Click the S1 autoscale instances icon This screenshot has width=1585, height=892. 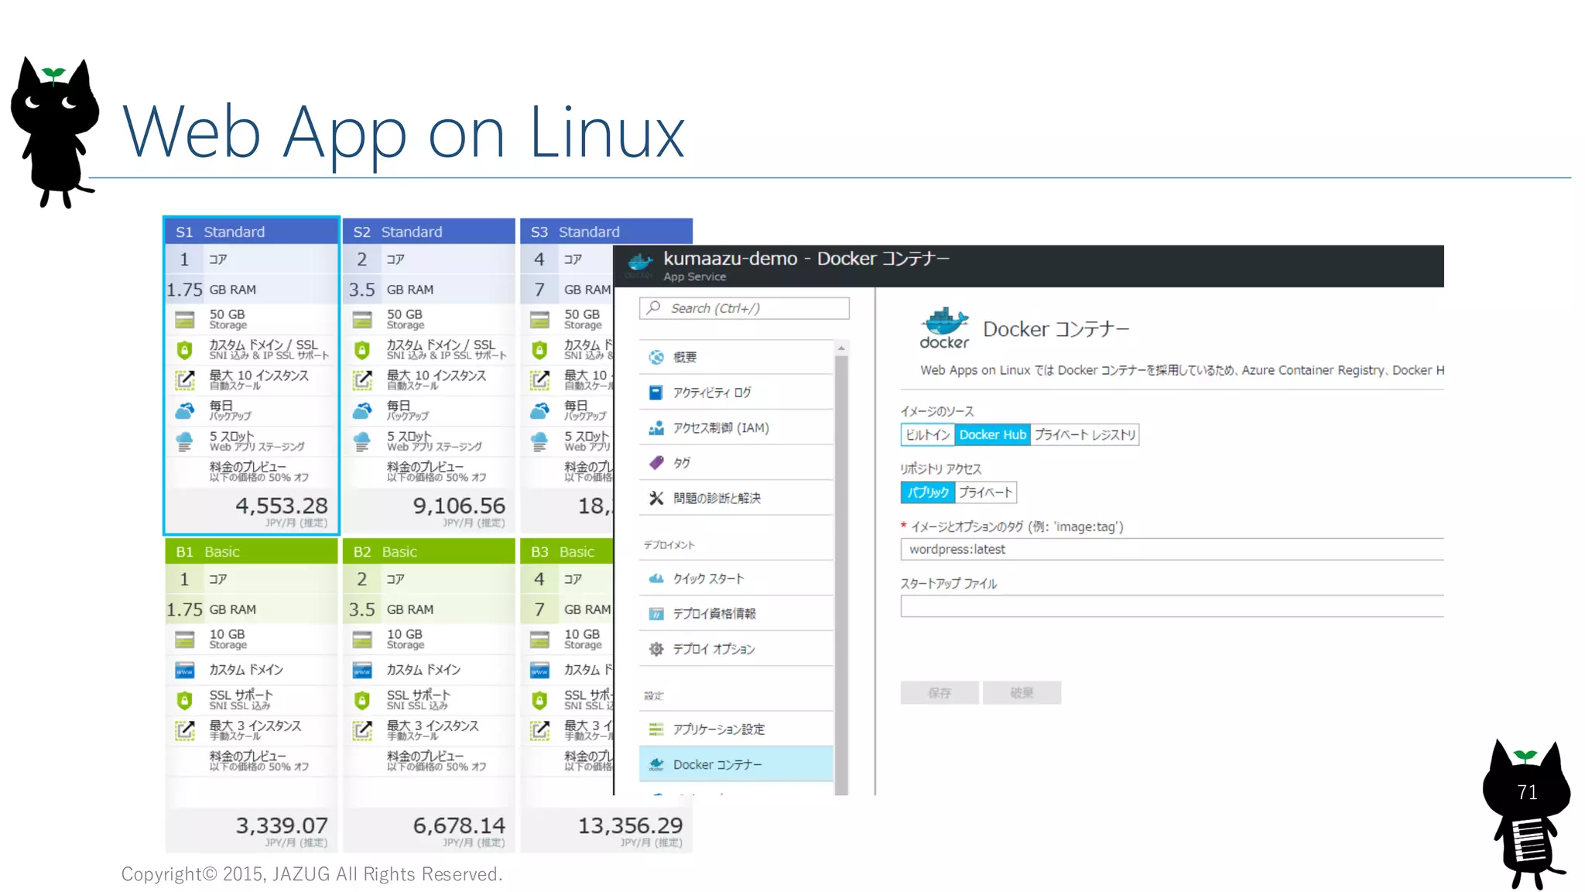[184, 380]
